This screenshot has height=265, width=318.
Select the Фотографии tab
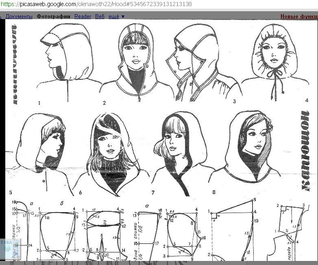point(54,16)
